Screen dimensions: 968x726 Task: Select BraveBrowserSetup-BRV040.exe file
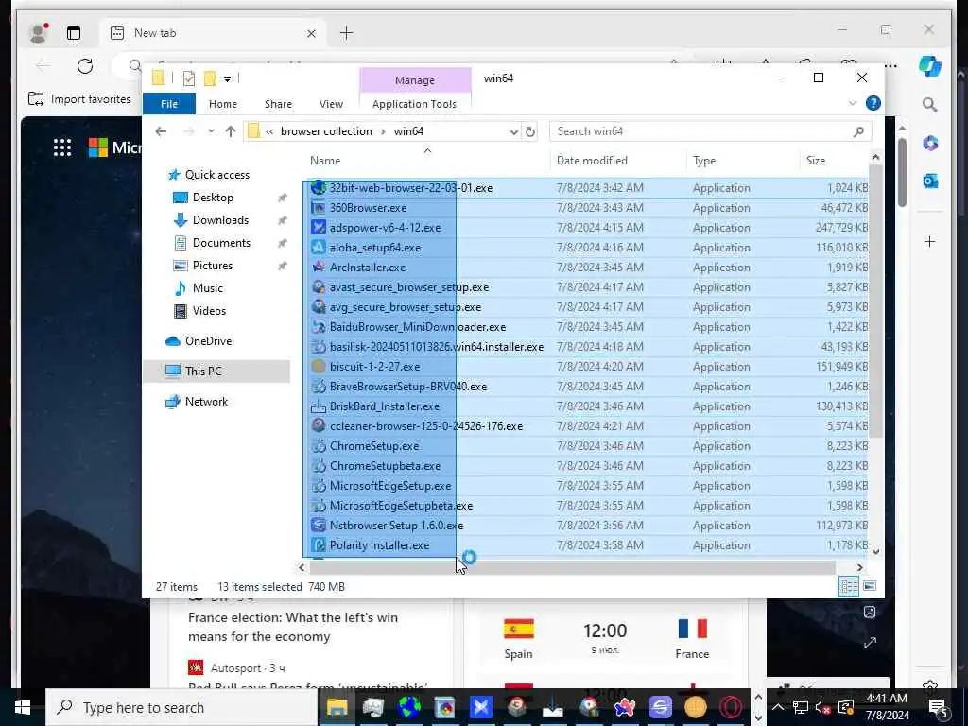[408, 387]
